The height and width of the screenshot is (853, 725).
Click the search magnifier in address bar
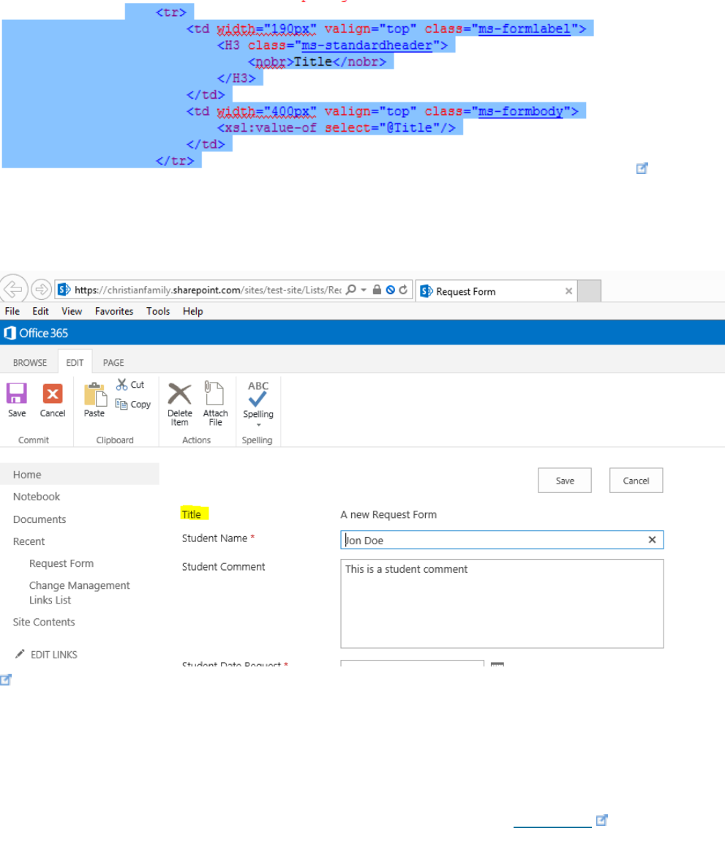[x=351, y=290]
